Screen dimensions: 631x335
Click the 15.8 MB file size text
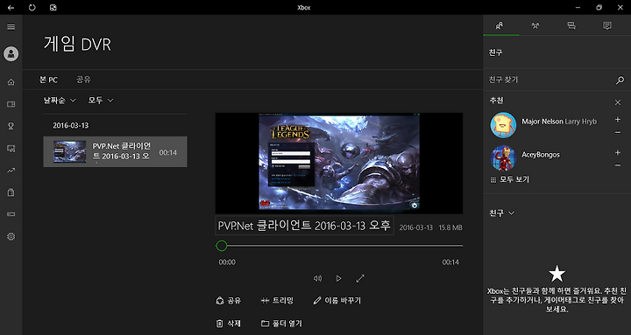pos(450,227)
